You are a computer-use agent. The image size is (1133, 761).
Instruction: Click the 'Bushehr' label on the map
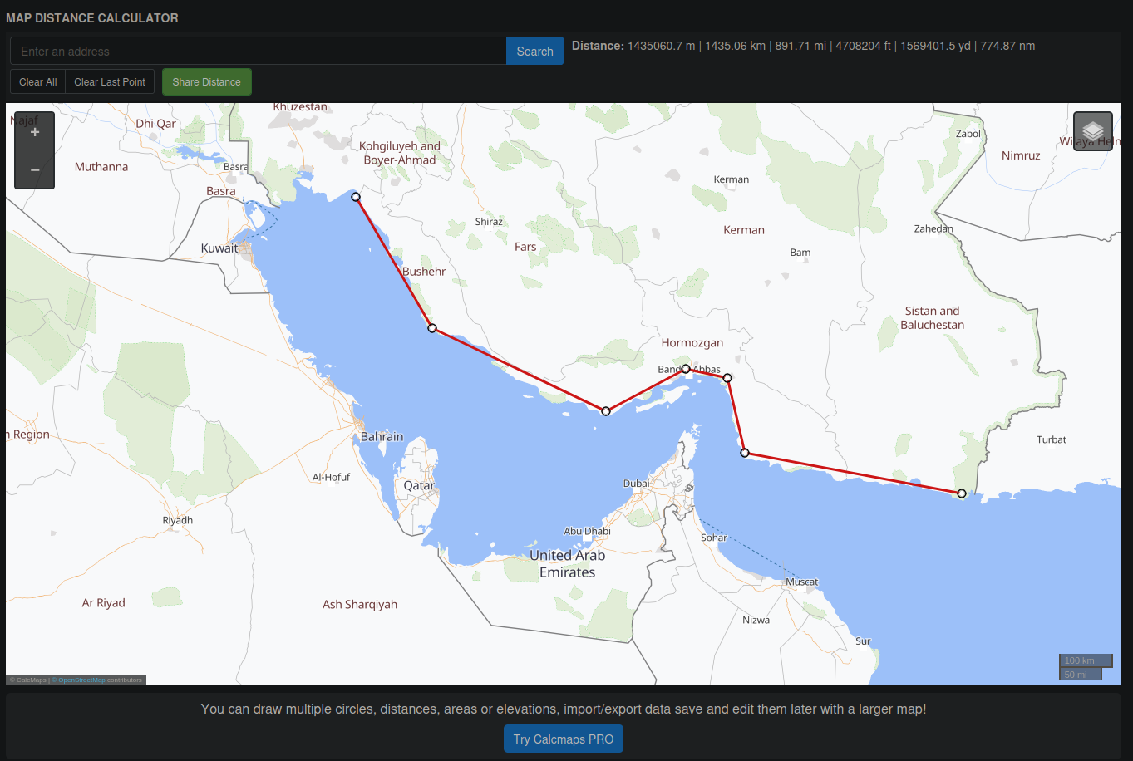coord(424,272)
